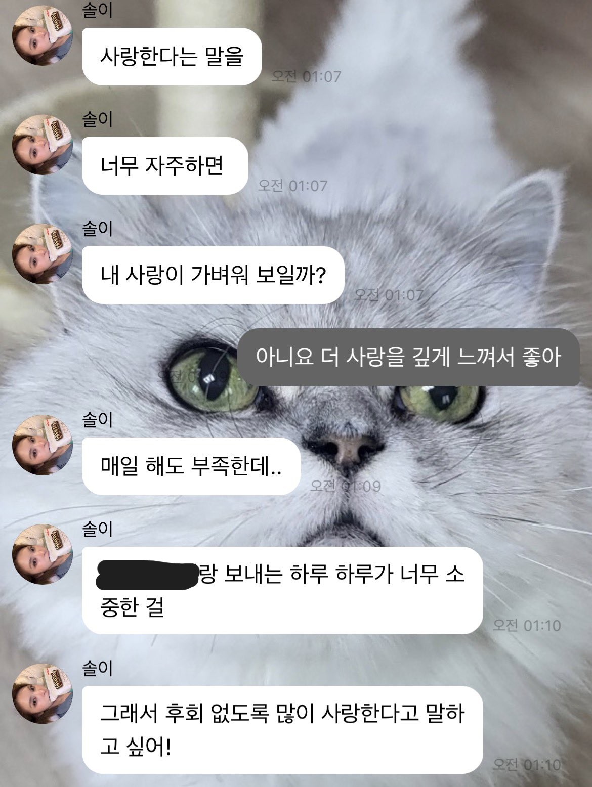
Task: Select the "너무 자주하면" message bubble
Action: click(x=165, y=166)
